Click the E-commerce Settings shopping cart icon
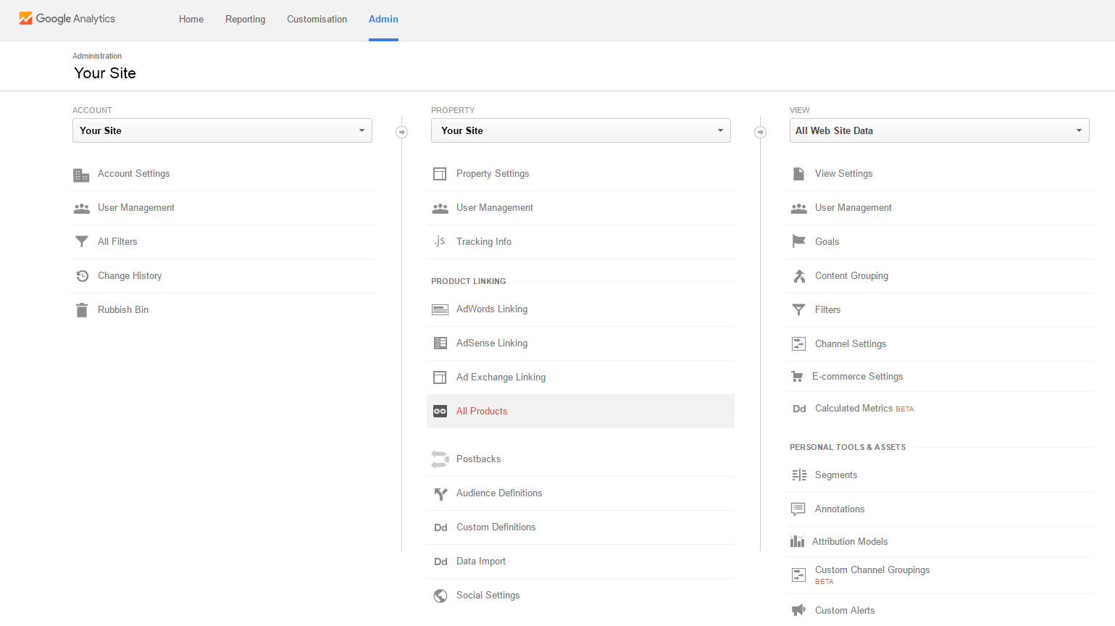The width and height of the screenshot is (1115, 626). coord(797,377)
